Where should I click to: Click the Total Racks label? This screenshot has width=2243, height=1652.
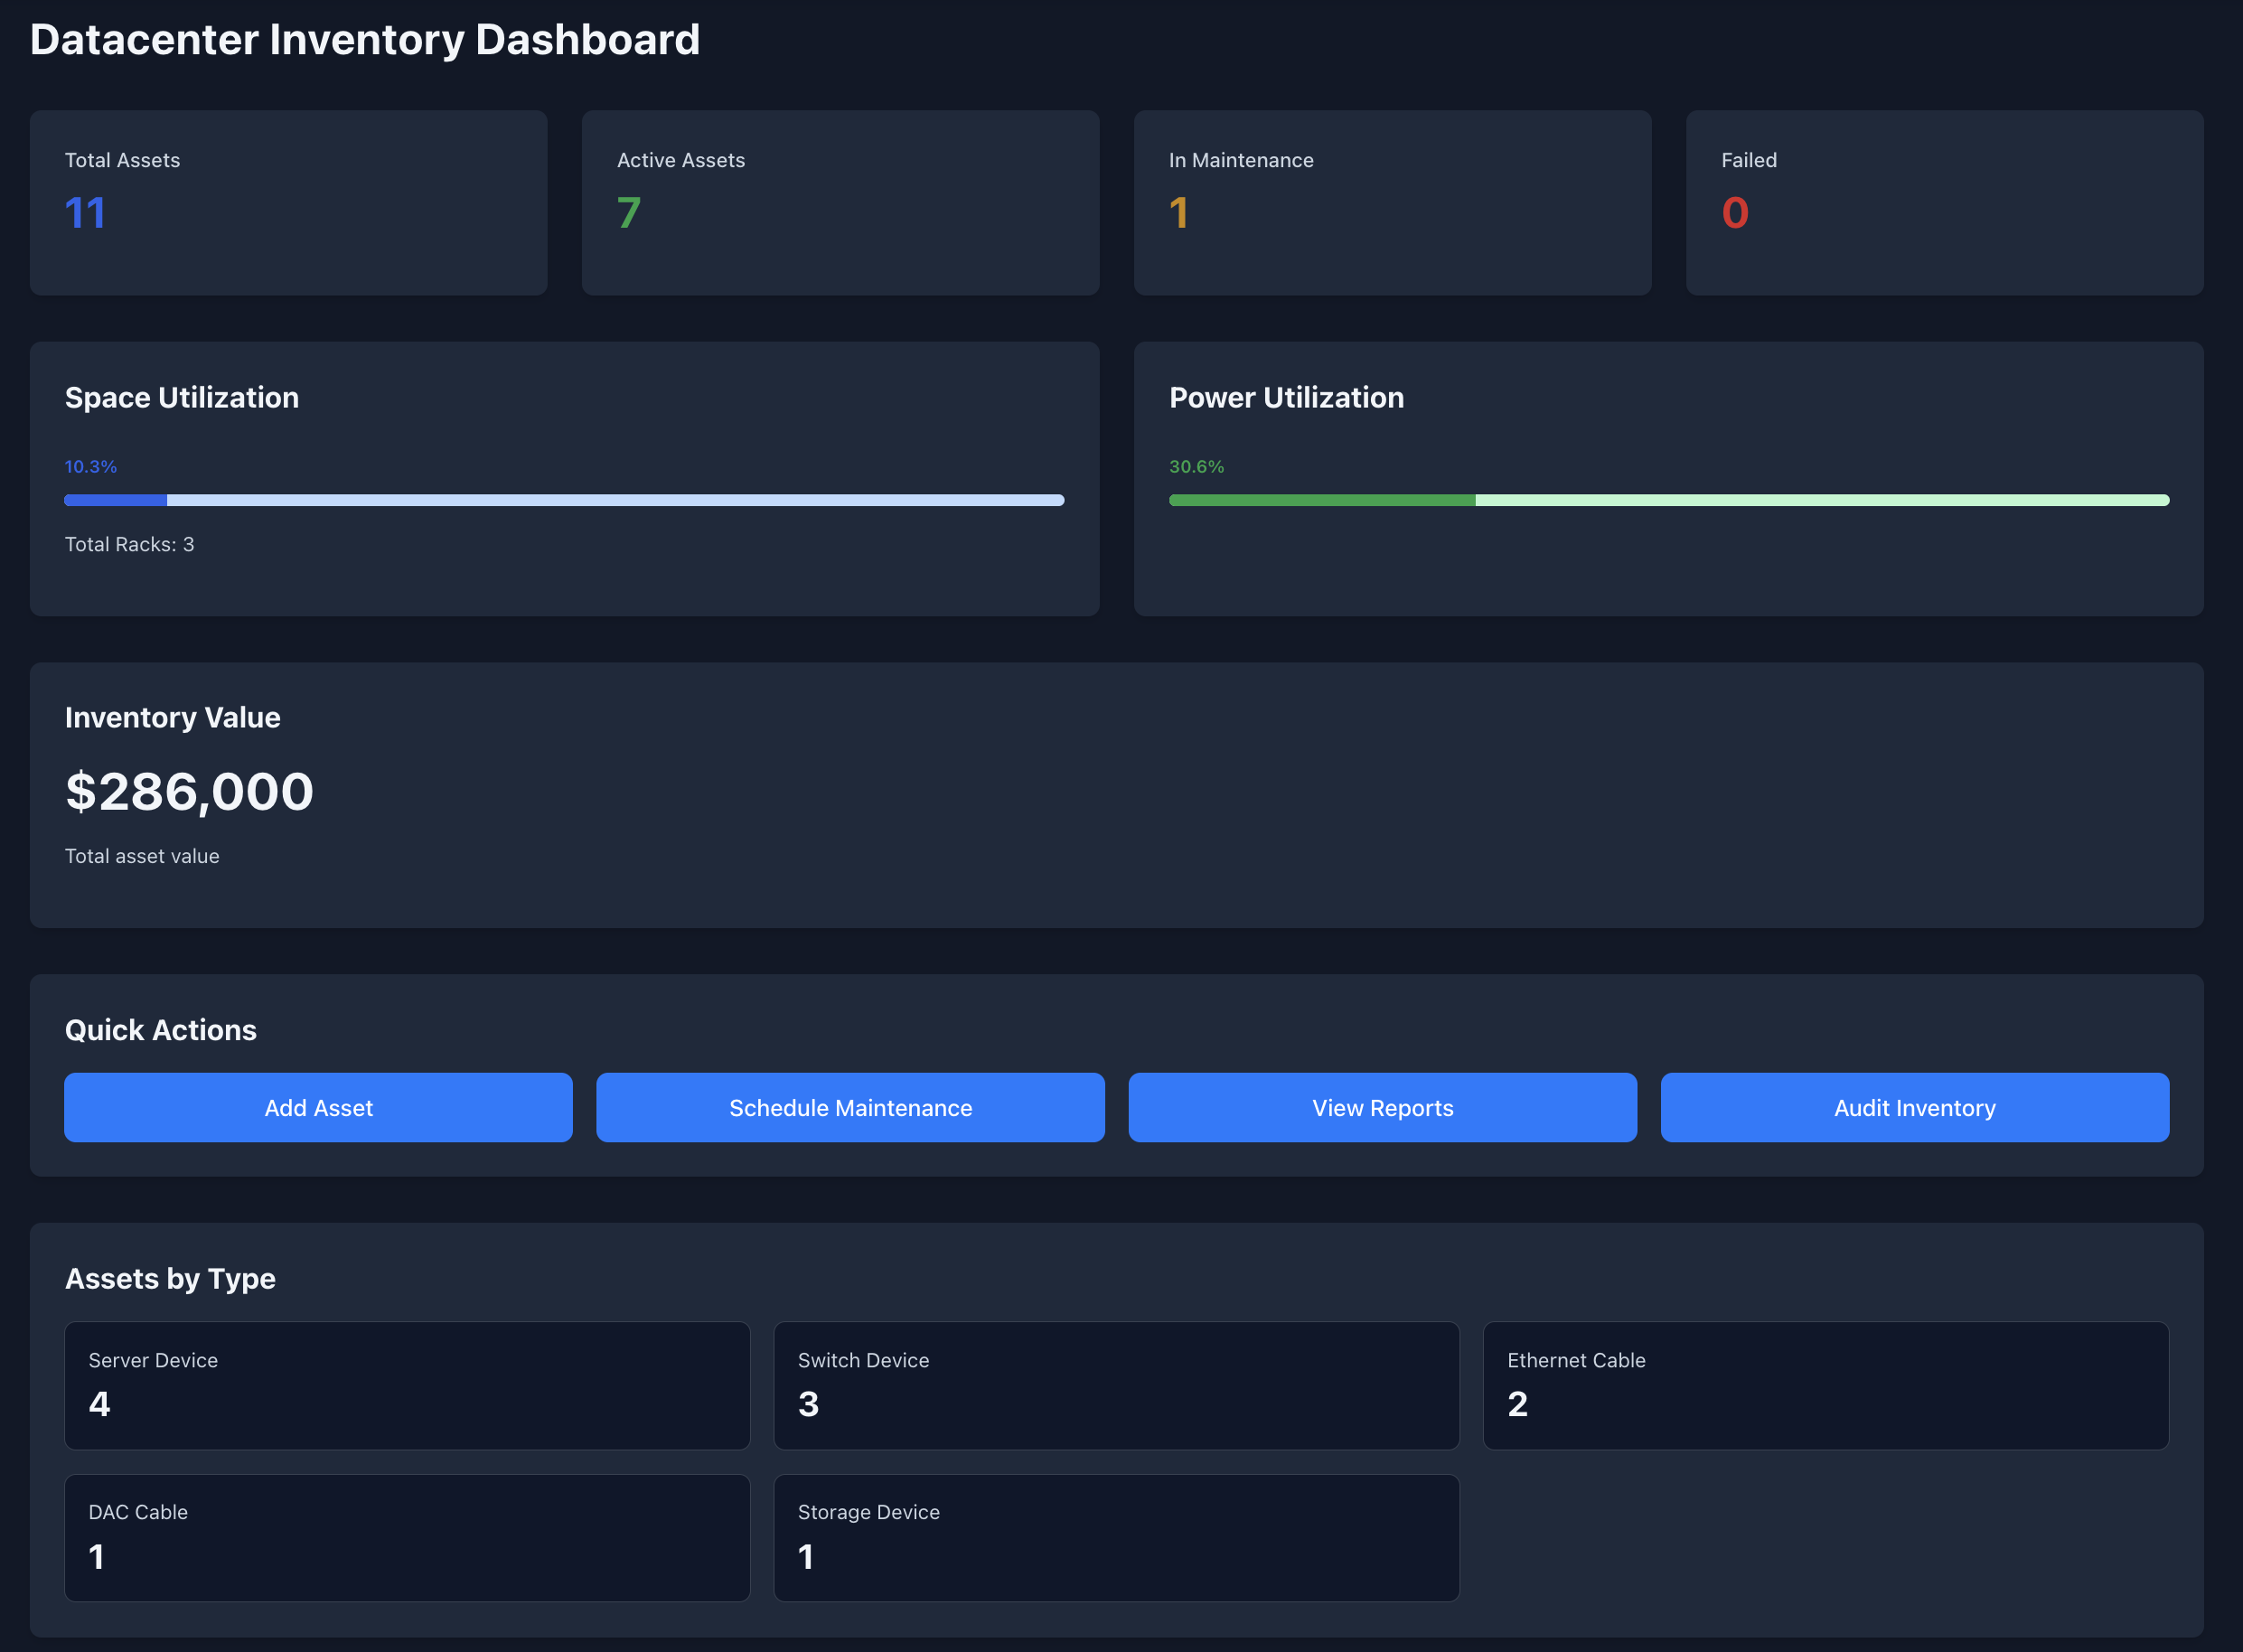click(x=129, y=544)
